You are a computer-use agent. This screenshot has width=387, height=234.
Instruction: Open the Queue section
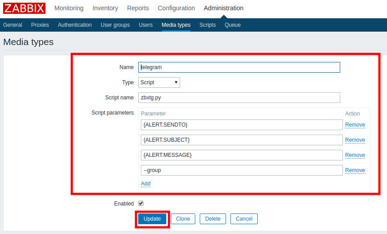pos(232,25)
